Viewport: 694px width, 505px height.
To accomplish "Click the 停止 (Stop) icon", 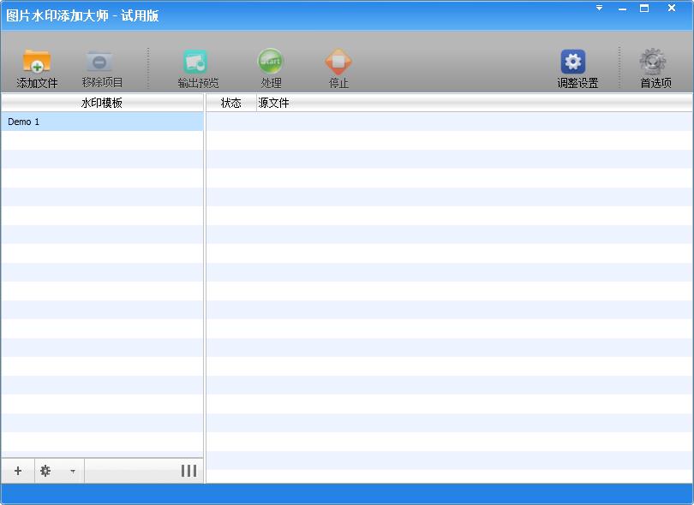I will click(338, 61).
